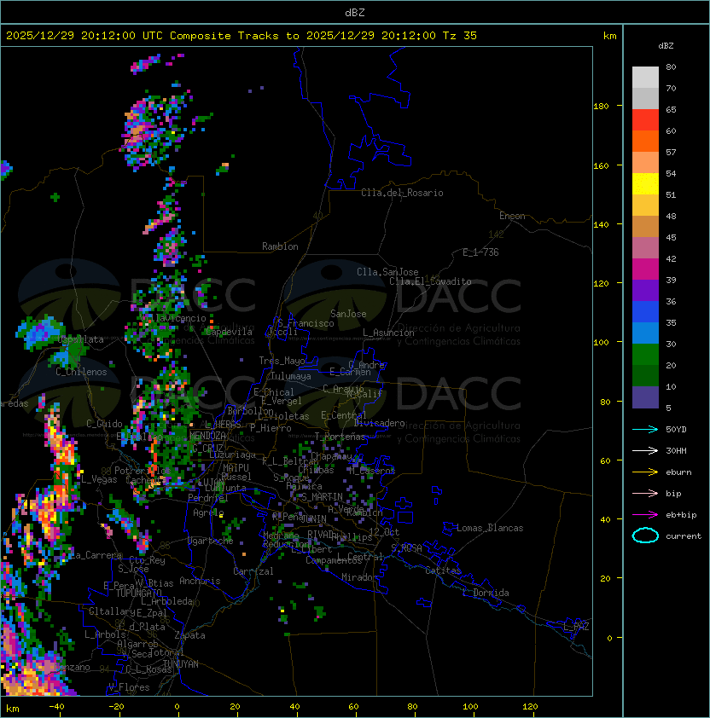Click the 'Tz 35' value in header
The width and height of the screenshot is (710, 718).
[460, 36]
